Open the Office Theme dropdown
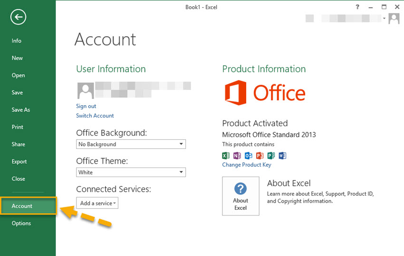 (x=131, y=172)
